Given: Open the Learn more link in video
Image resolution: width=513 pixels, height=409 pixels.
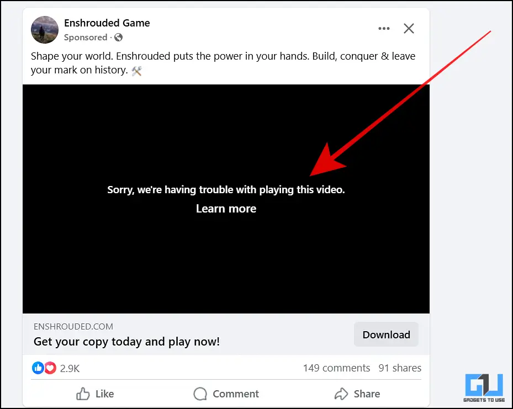Looking at the screenshot, I should (226, 209).
